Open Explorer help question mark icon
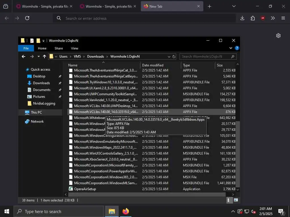Viewport: 290px width, 217px height. (237, 48)
